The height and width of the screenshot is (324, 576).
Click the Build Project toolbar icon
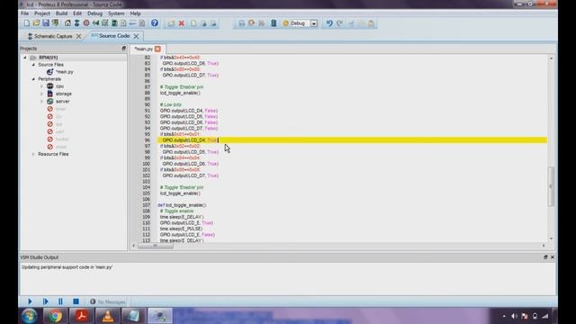coord(242,23)
